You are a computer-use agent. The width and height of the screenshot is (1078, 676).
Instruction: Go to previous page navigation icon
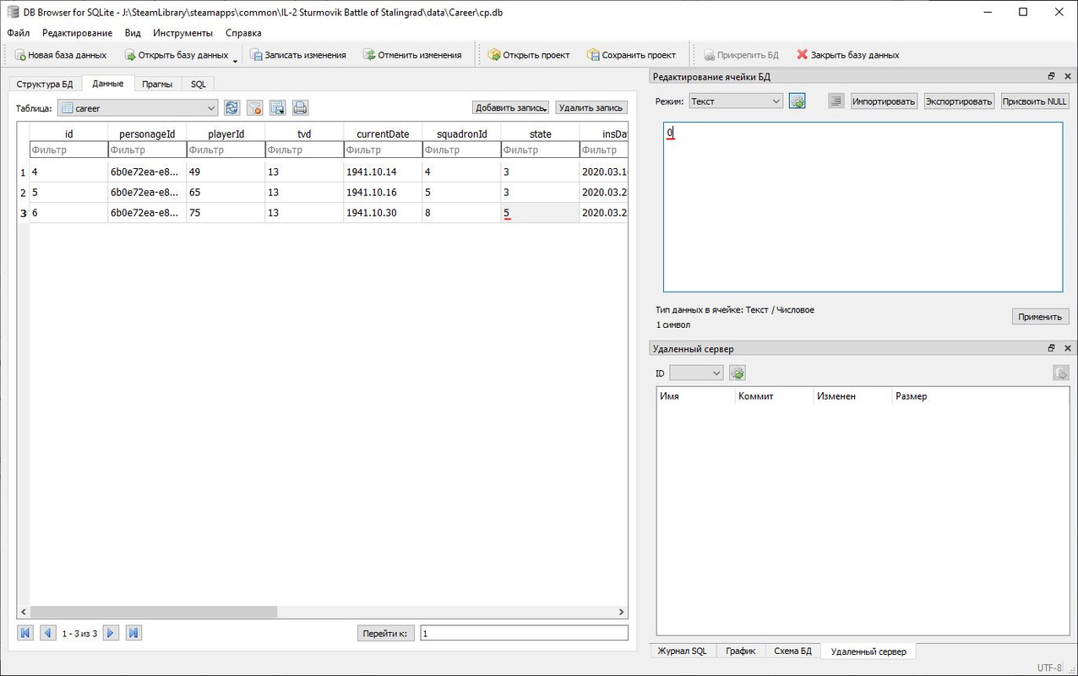(48, 633)
